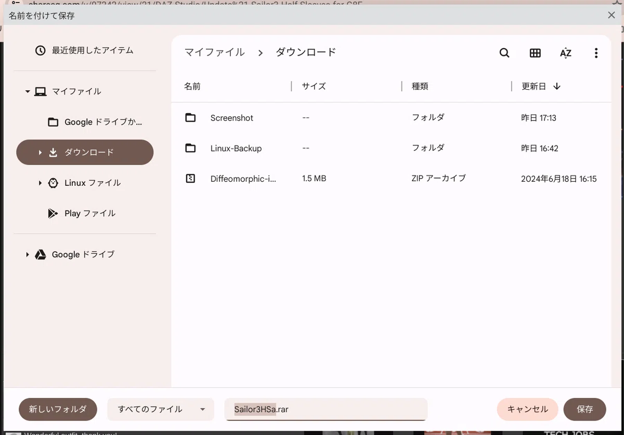Click the Google Drive triangle icon
The image size is (624, 435).
click(x=40, y=254)
